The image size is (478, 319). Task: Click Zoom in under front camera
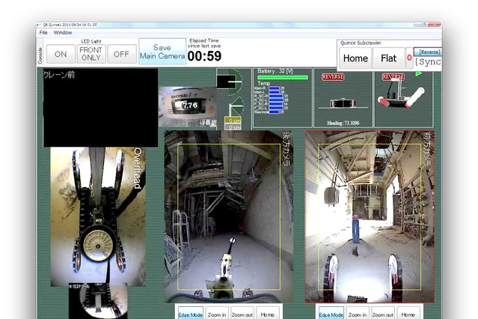[358, 314]
